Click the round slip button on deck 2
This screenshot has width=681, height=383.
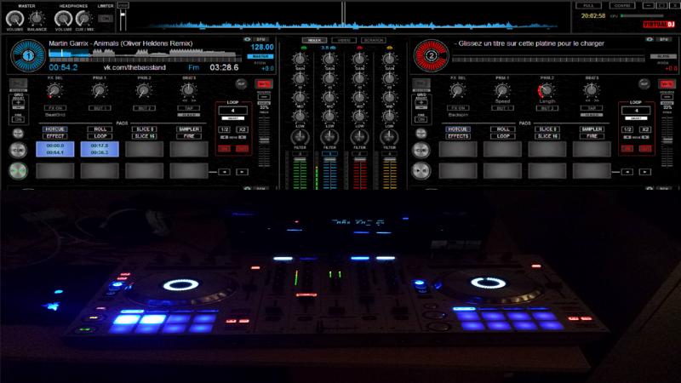coord(644,83)
